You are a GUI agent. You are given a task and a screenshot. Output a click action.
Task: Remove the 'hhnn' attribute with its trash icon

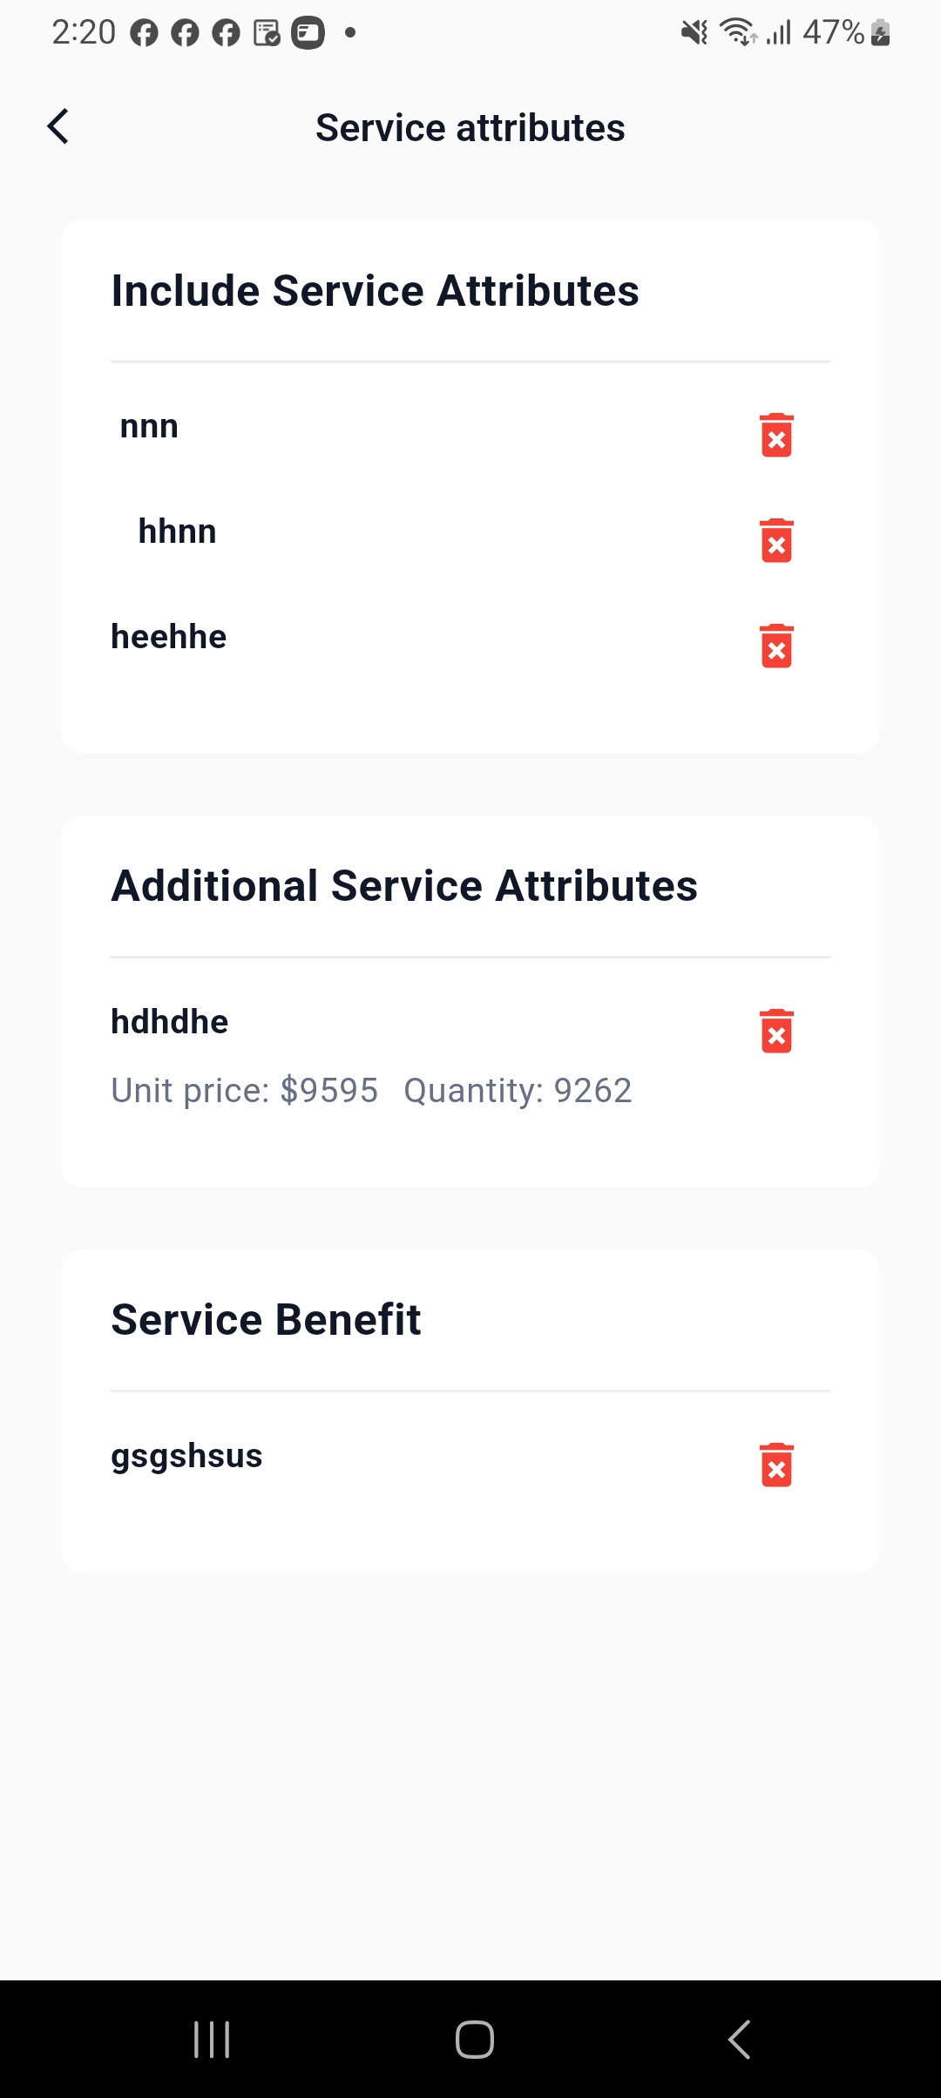pyautogui.click(x=776, y=540)
